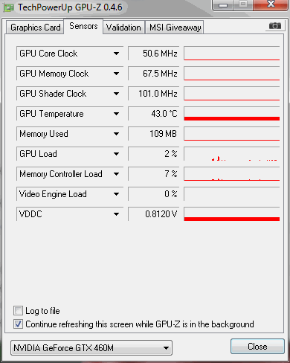The image size is (290, 363).
Task: Enable the Log to file checkbox
Action: (18, 310)
